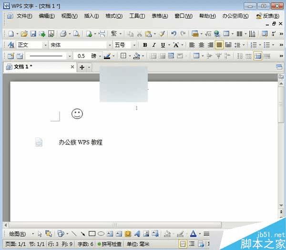Click the 单位: 毫米 status bar item

(x=138, y=244)
